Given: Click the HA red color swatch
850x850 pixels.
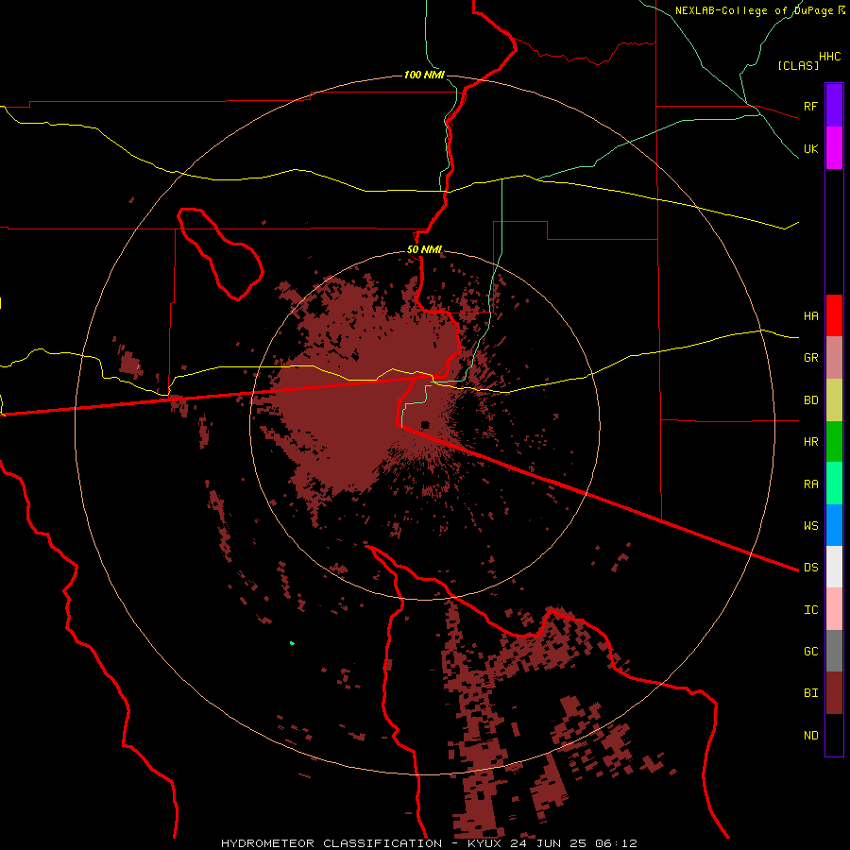Looking at the screenshot, I should click(834, 315).
